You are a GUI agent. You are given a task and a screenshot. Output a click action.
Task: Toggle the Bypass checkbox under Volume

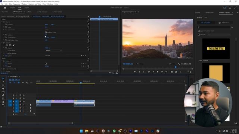(x=46, y=64)
